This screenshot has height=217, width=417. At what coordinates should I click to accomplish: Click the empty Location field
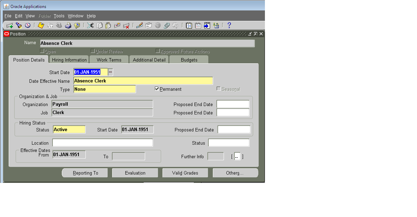102,142
